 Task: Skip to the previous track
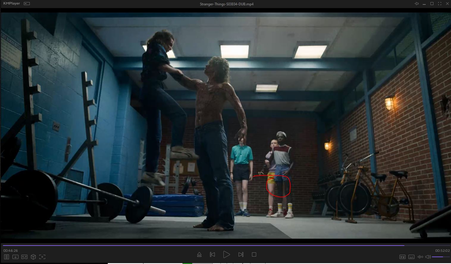tap(212, 254)
